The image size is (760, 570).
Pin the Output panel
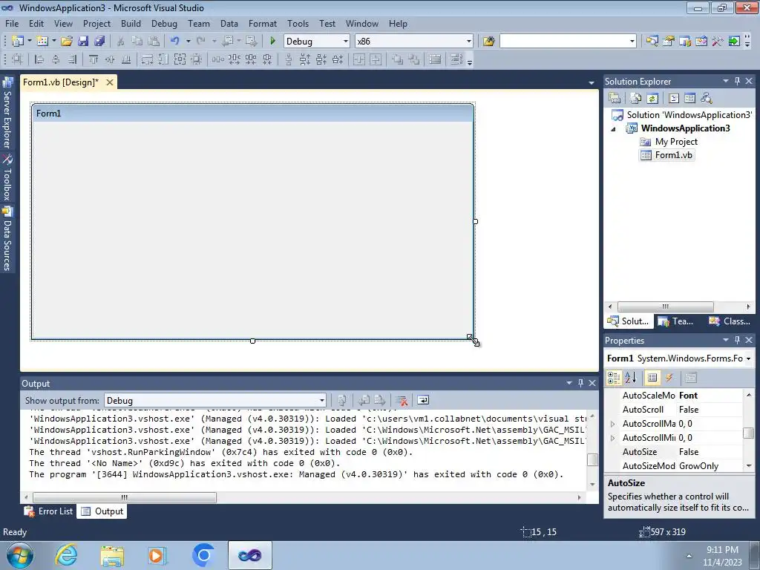[x=580, y=384]
